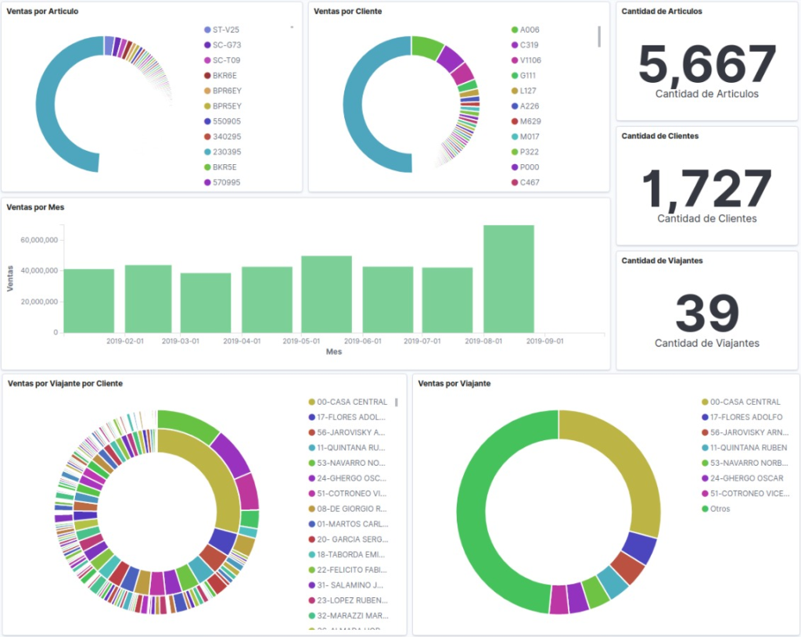The width and height of the screenshot is (801, 637).
Task: Click 08-DE GIORGIO legend entry
Action: pos(354,509)
